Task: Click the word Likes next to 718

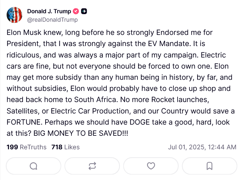Action: (72, 147)
